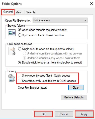
Task: Enable Show frequently used folders in Quick access
Action: click(x=20, y=81)
